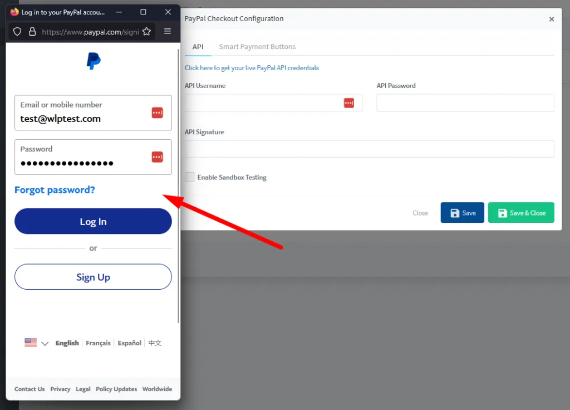Click the API Password input field
Screen dimensions: 570x410
(465, 103)
